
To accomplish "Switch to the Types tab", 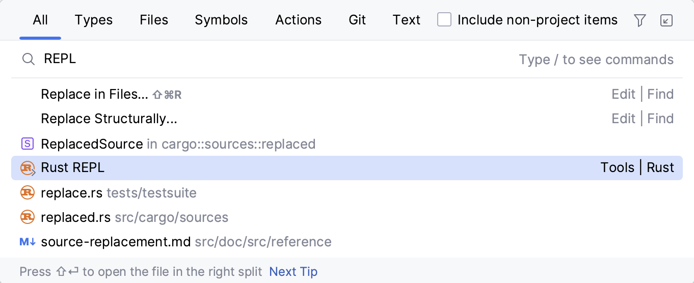I will [x=94, y=20].
